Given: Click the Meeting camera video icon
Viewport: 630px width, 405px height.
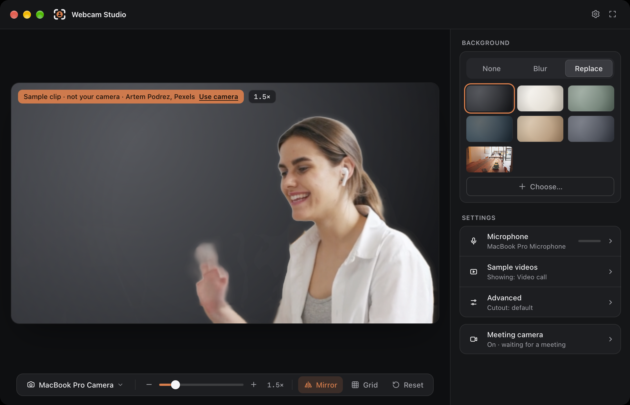Looking at the screenshot, I should coord(474,339).
